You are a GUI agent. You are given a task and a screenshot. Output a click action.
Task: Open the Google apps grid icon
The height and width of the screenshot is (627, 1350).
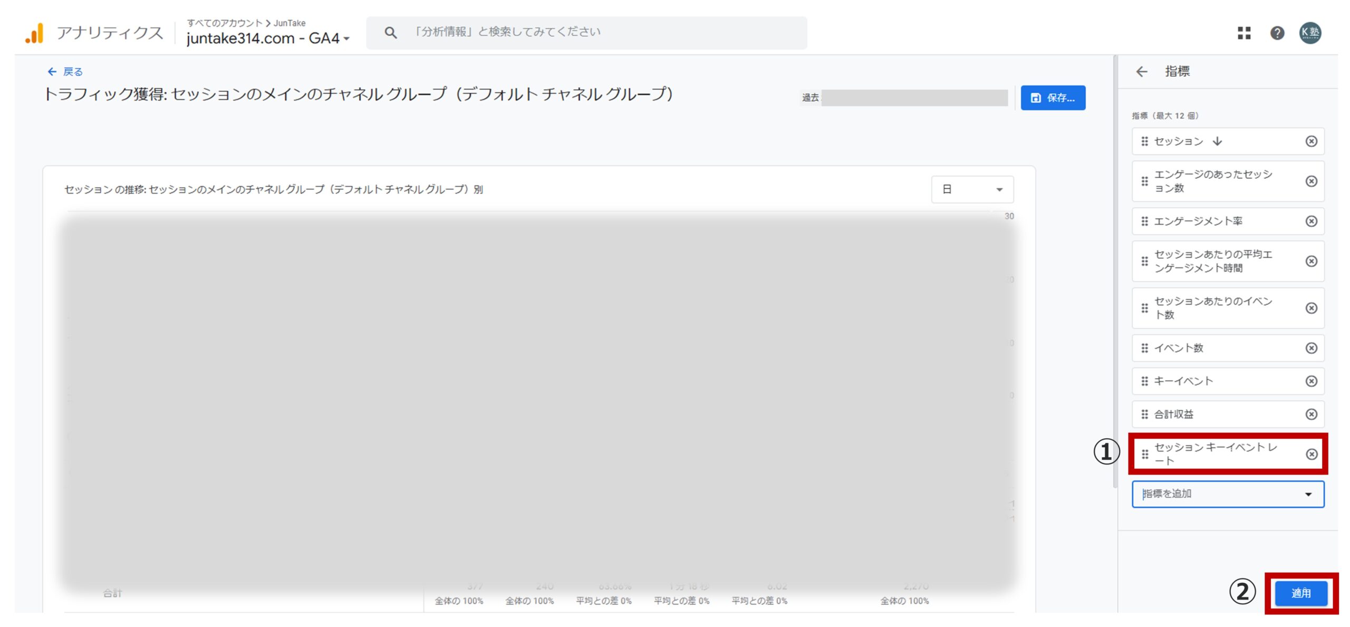tap(1245, 33)
